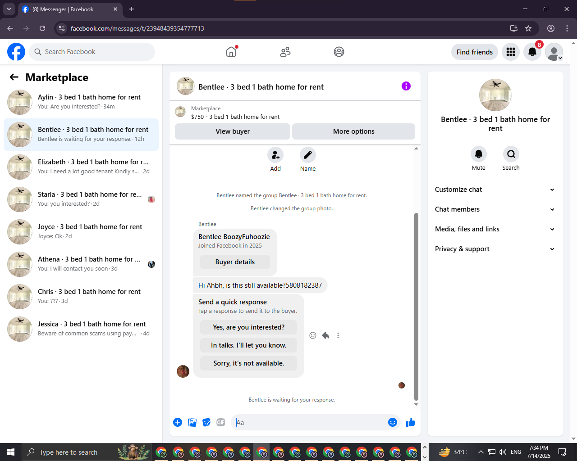This screenshot has width=577, height=461.
Task: Expand Chat members section
Action: (x=495, y=209)
